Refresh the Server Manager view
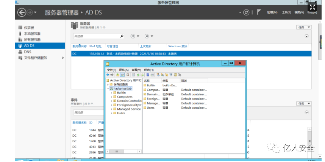325x162 pixels. [246, 12]
